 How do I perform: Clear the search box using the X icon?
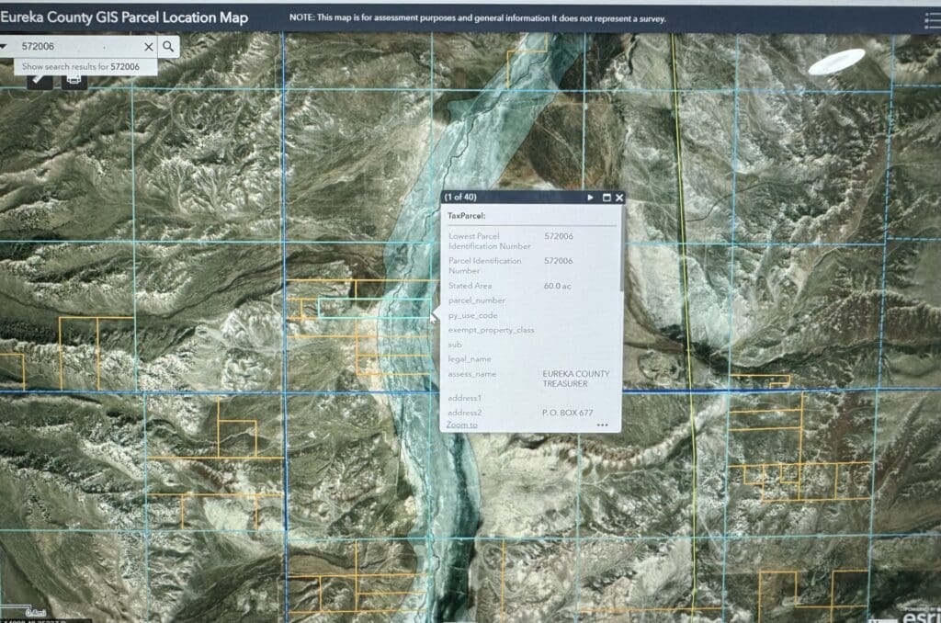tap(148, 46)
